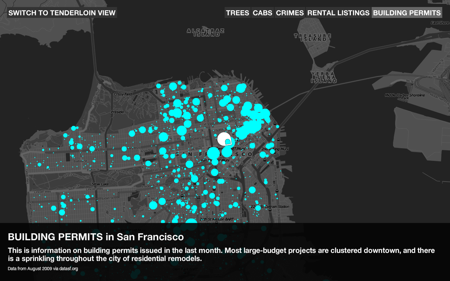Switch to Rental Listings tab
Image resolution: width=450 pixels, height=281 pixels.
(338, 13)
